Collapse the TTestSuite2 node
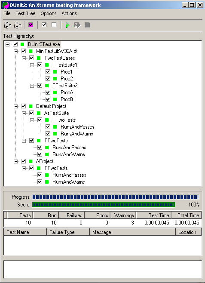The width and height of the screenshot is (205, 283). pos(32,86)
